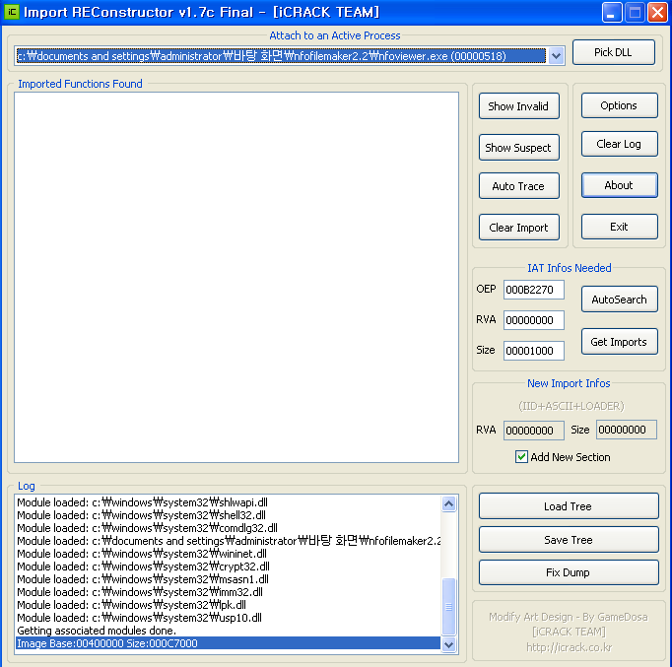Select log line for nfofilemaker2.2 module
672x667 pixels.
tap(228, 541)
